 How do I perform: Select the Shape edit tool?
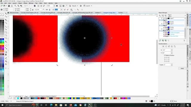point(6,16)
